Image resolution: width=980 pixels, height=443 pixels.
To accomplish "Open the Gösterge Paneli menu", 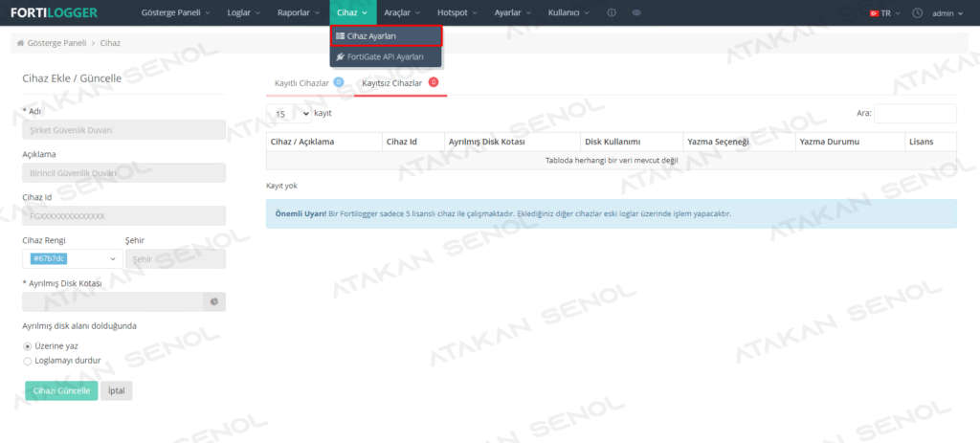I will 176,12.
